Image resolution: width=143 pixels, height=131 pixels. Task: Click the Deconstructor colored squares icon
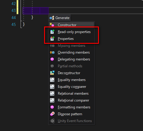pos(52,73)
